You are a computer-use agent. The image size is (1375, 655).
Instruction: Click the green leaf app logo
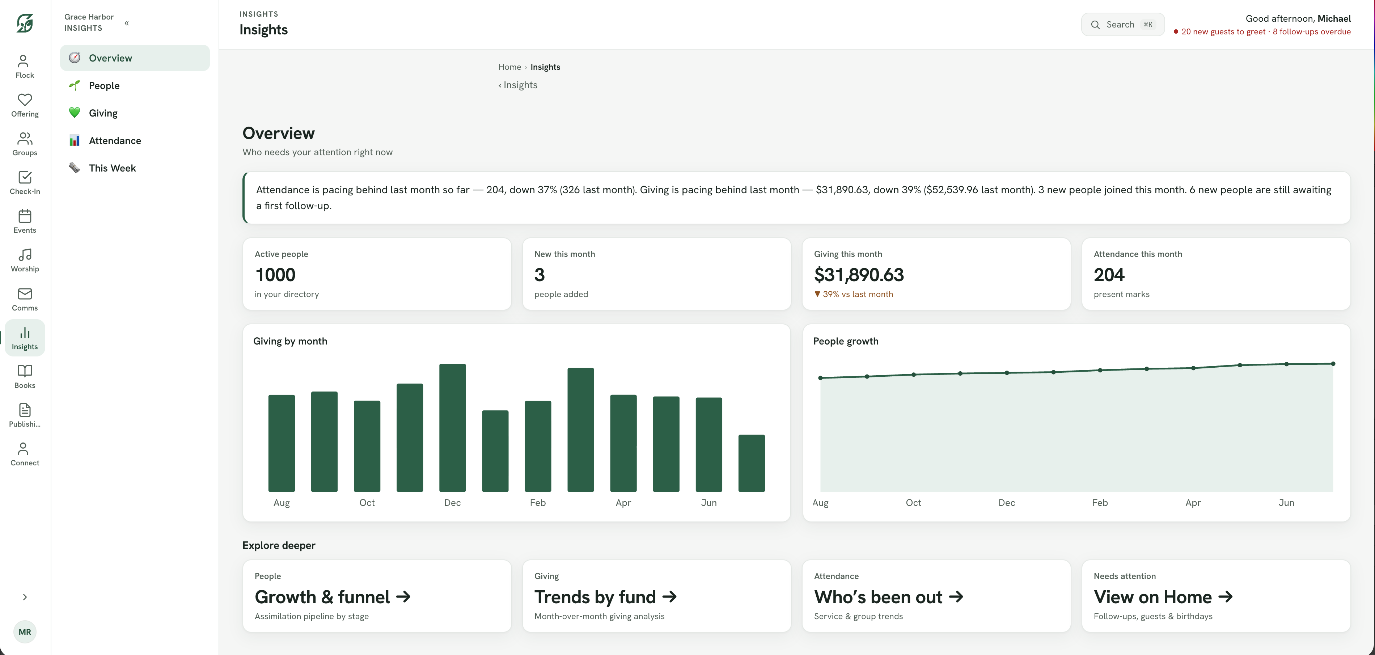tap(25, 23)
